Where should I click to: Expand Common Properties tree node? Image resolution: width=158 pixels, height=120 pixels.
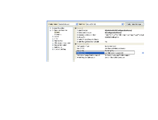(x=50, y=28)
